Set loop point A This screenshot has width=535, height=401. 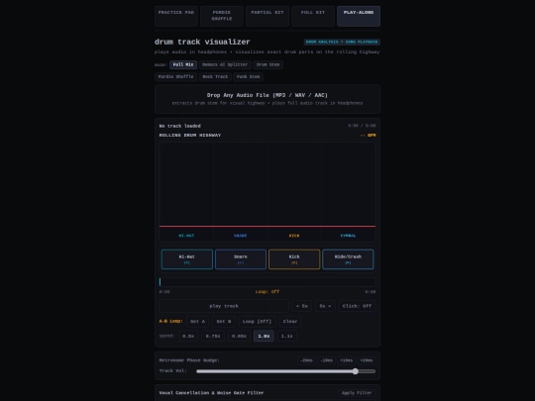tap(197, 322)
